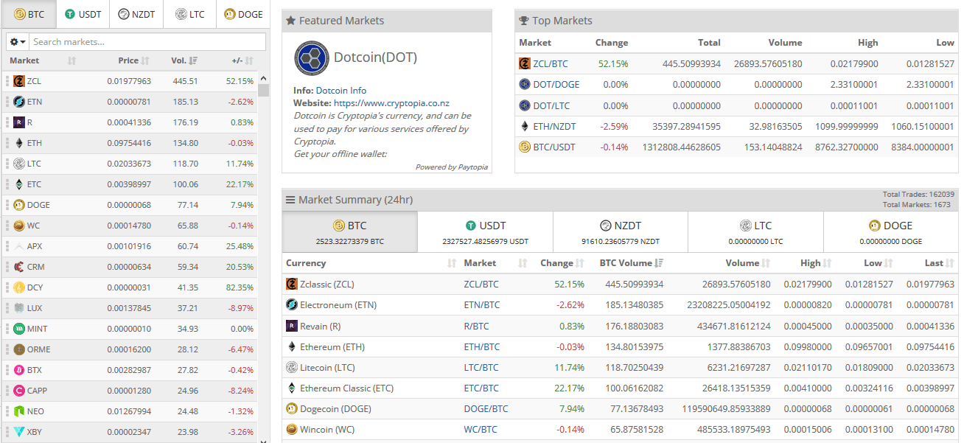Open the gear settings dropdown beside search
Screen dimensions: 964x443
coord(17,42)
